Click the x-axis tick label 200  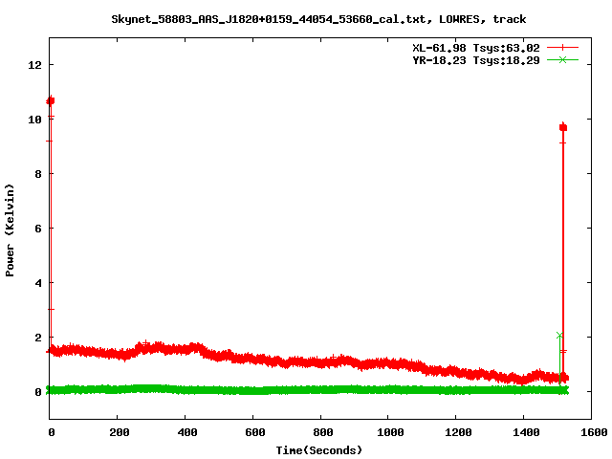119,432
